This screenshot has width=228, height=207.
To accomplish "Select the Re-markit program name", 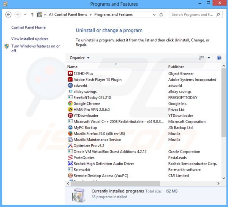I will pyautogui.click(x=82, y=170).
